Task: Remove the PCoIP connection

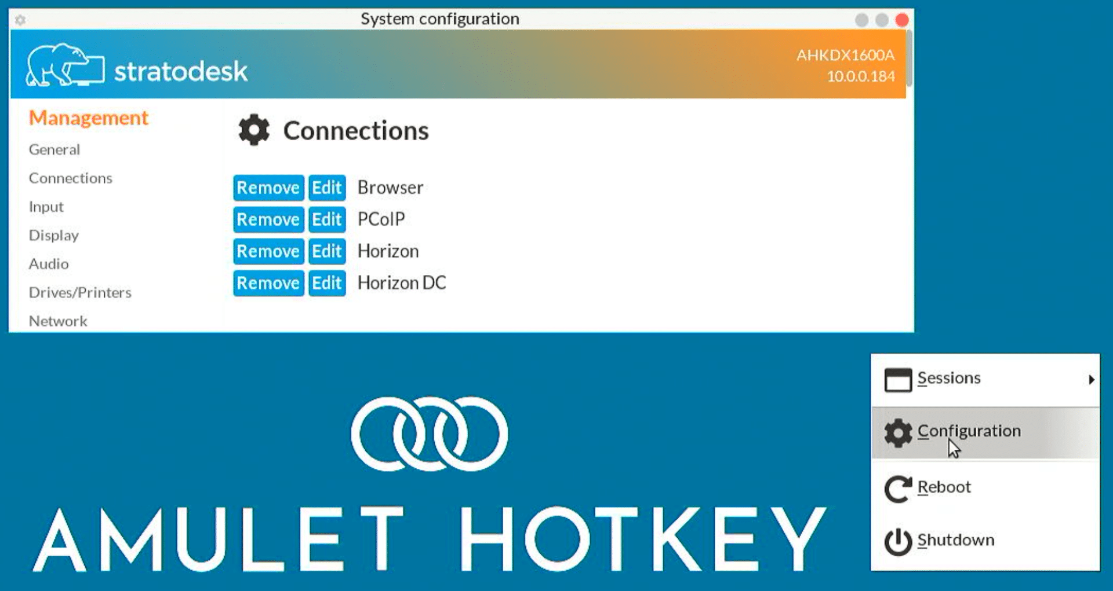Action: pos(268,219)
